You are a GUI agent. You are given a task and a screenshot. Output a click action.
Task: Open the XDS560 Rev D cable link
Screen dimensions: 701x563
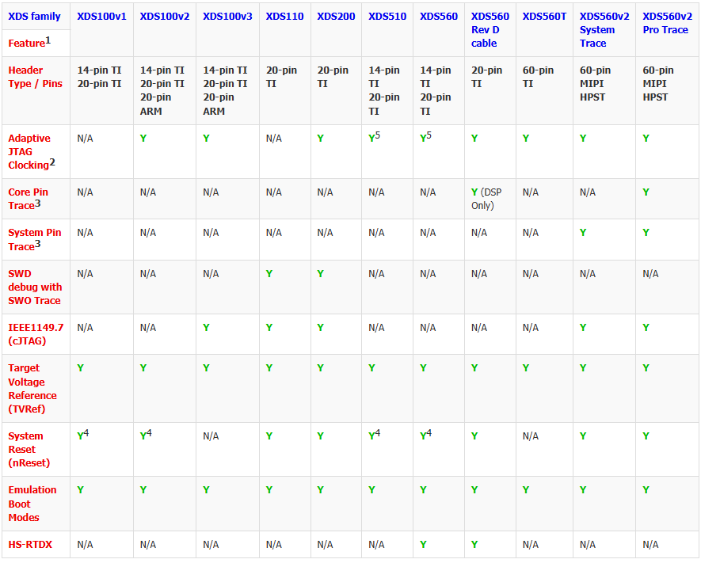coord(490,30)
